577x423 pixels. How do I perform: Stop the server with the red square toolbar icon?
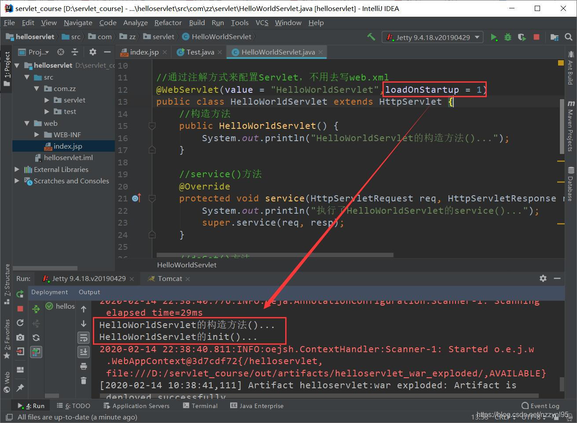(x=536, y=37)
